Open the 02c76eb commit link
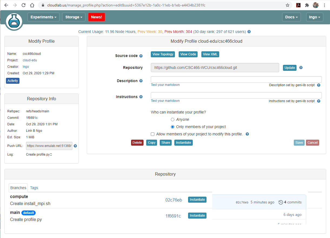The image size is (330, 238). (174, 200)
